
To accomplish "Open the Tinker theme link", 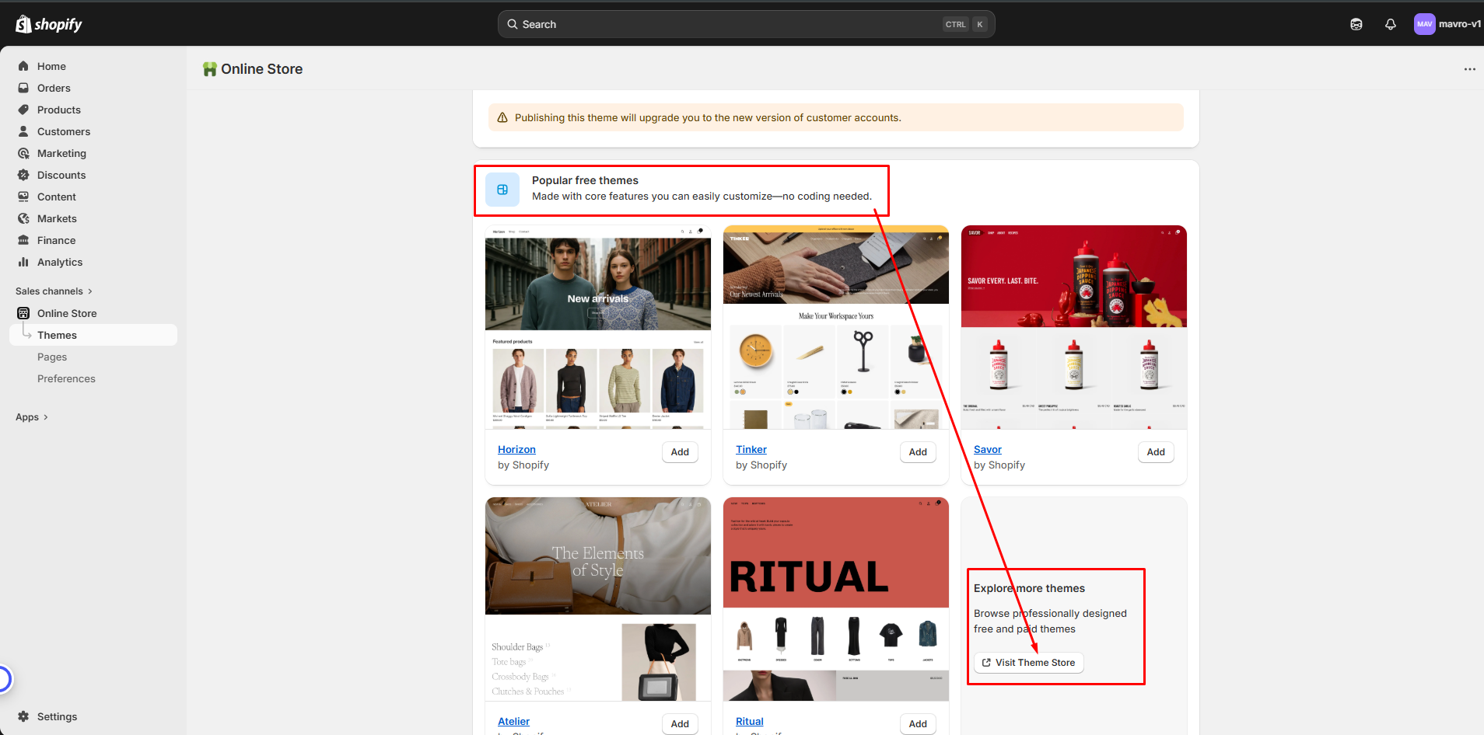I will pos(751,449).
